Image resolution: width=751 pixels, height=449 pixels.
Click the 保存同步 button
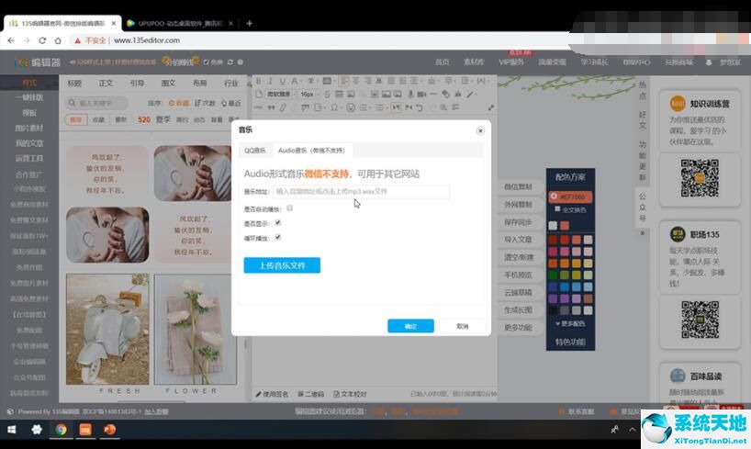tap(518, 222)
